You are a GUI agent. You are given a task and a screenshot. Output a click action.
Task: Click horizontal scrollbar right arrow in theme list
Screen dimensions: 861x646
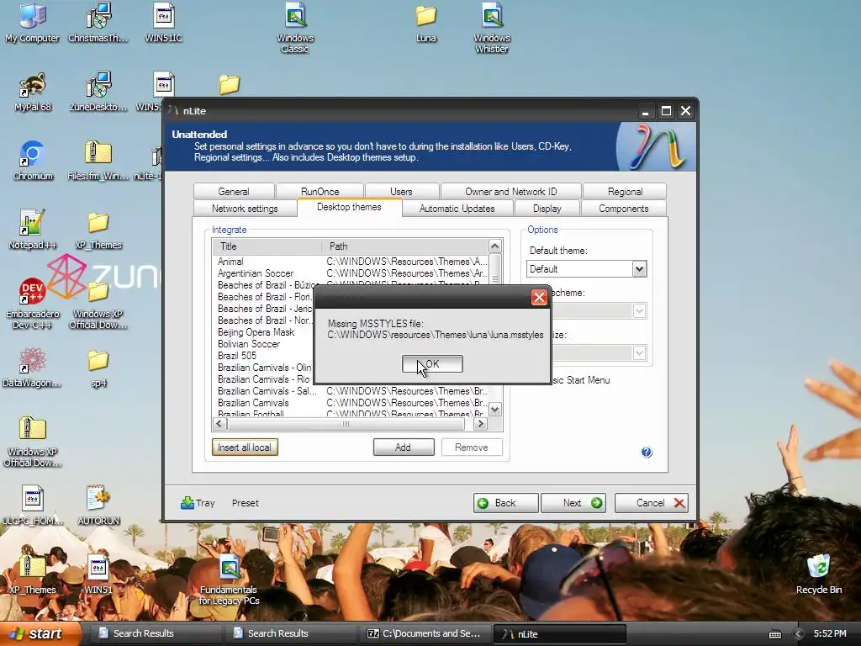480,424
